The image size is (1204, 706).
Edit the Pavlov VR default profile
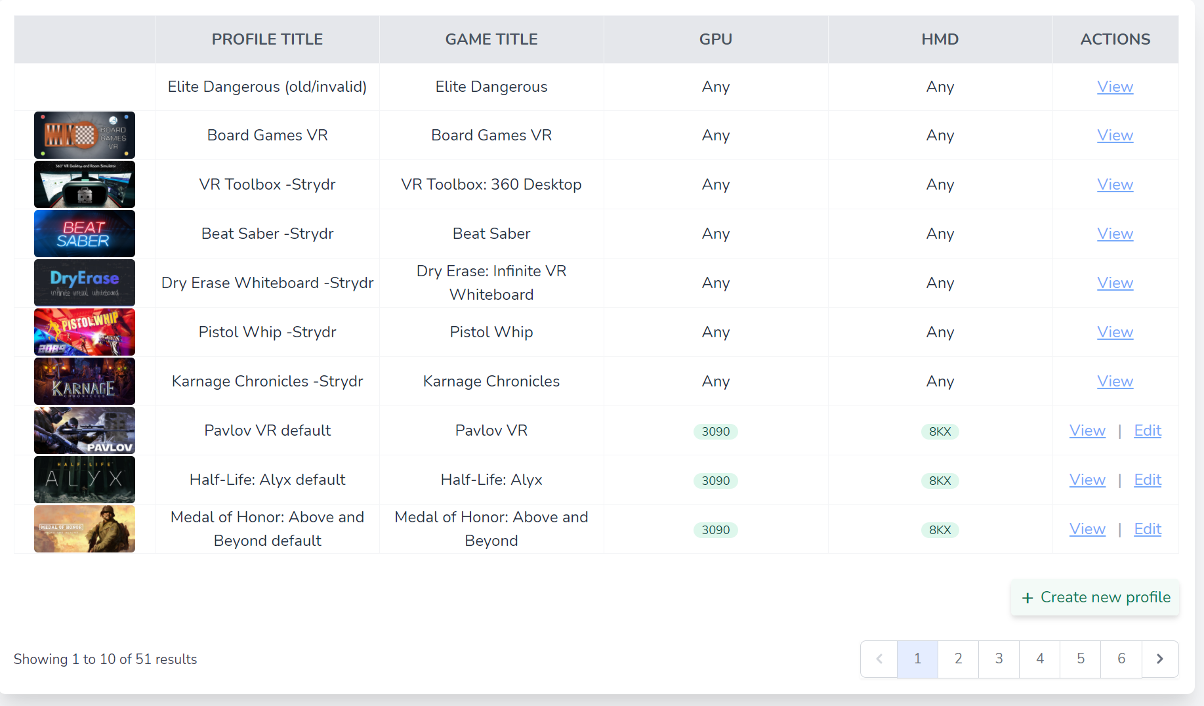(1148, 430)
